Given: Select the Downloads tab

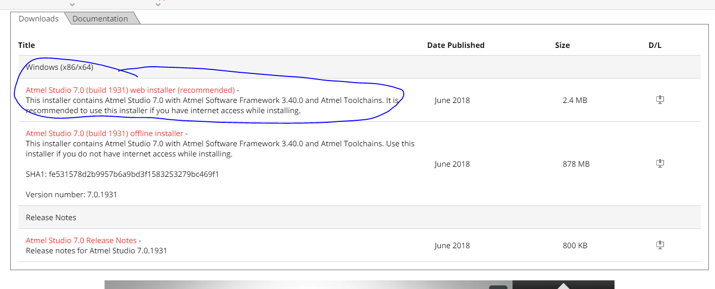Looking at the screenshot, I should click(x=39, y=19).
